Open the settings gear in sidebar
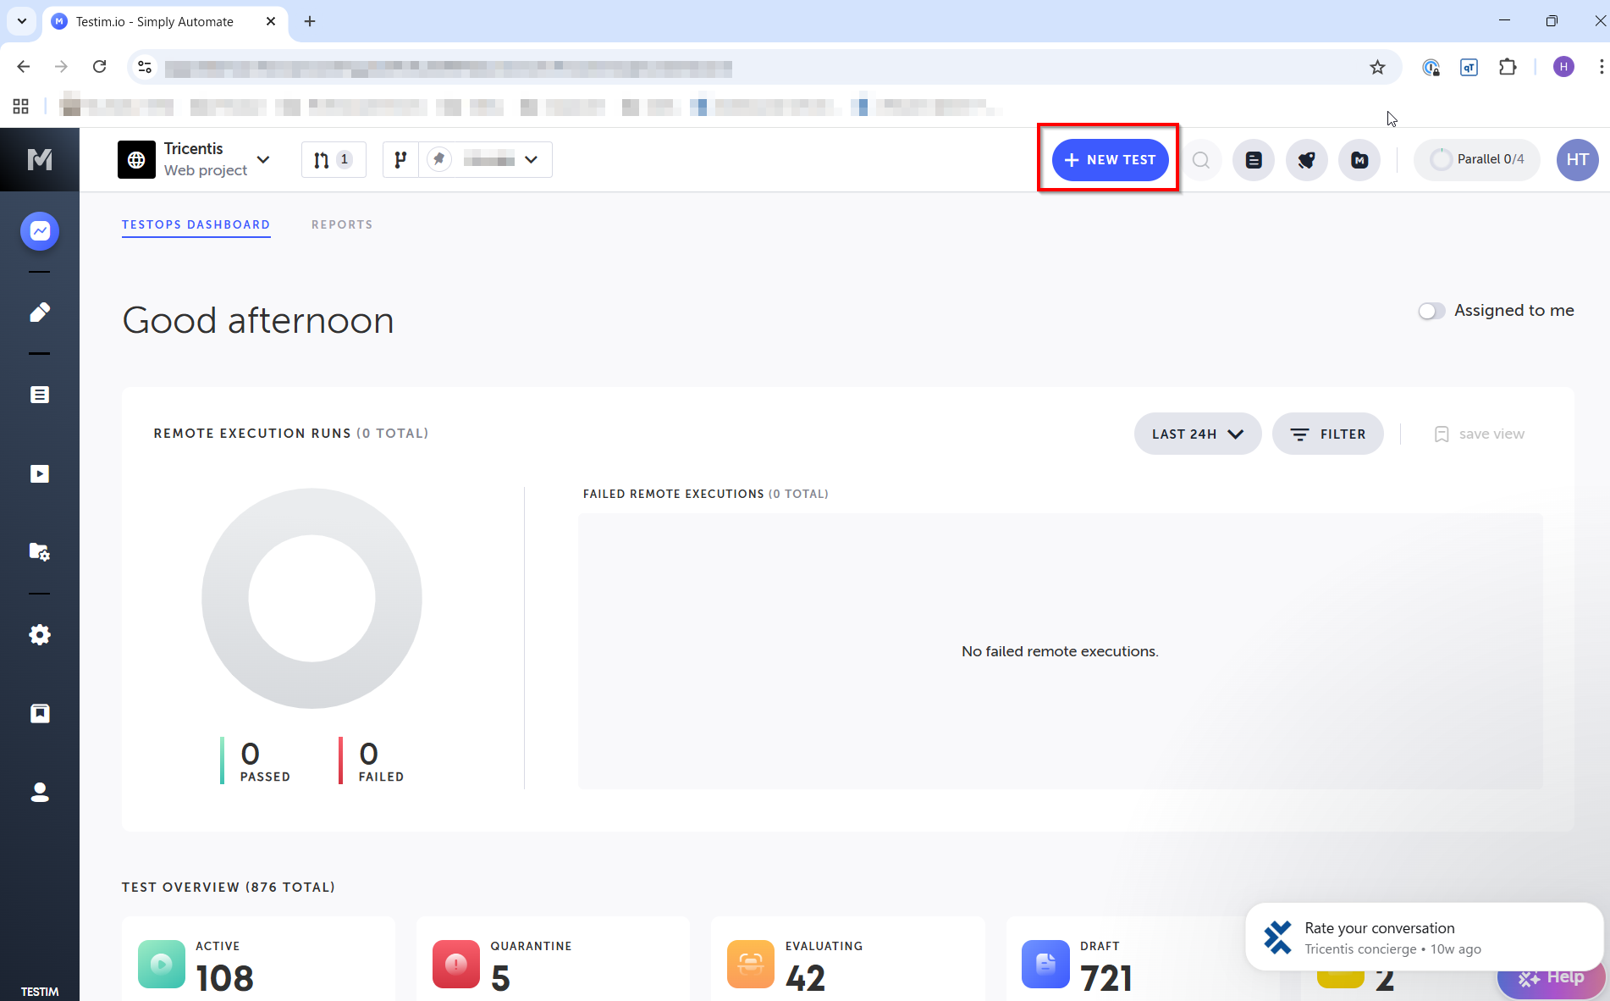 point(40,634)
